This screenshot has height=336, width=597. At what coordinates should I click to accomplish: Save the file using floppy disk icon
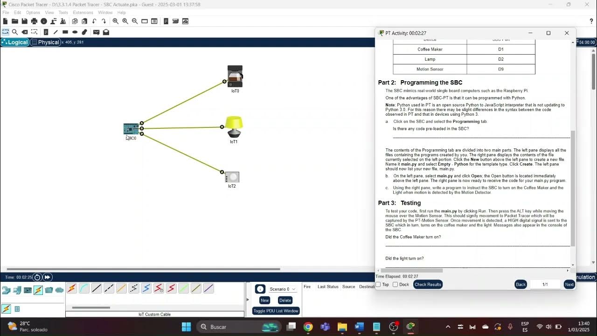pyautogui.click(x=24, y=21)
